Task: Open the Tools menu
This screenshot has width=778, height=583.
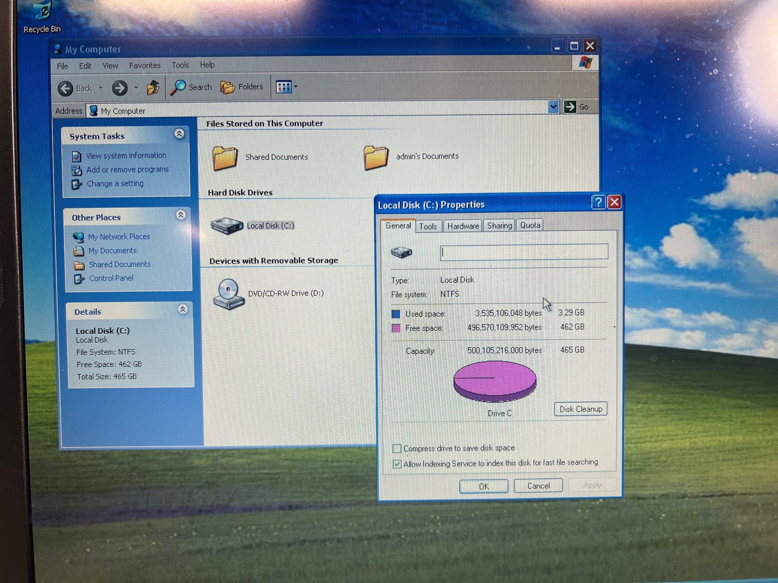Action: [180, 65]
